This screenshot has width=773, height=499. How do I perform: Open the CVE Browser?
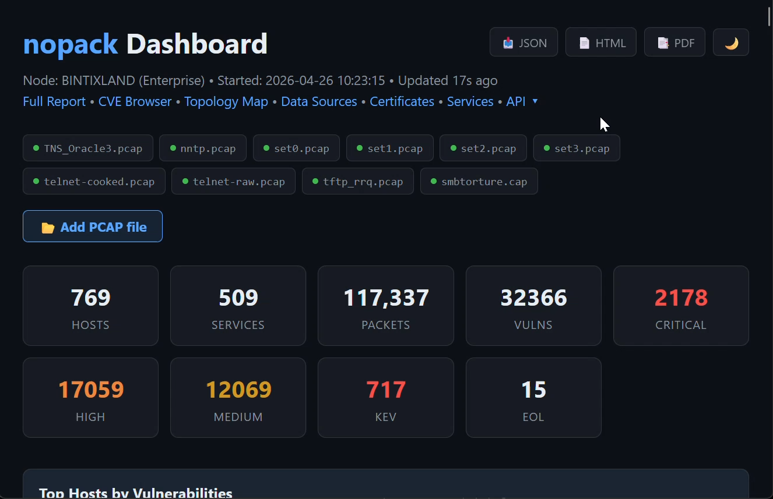coord(135,101)
